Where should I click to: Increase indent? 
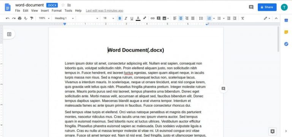(235, 18)
